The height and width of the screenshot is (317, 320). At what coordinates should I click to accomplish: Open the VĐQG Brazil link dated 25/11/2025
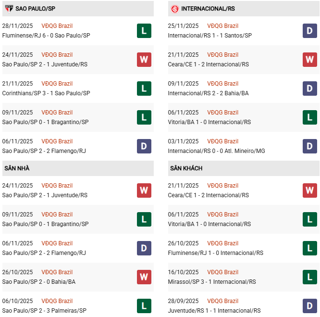(223, 26)
